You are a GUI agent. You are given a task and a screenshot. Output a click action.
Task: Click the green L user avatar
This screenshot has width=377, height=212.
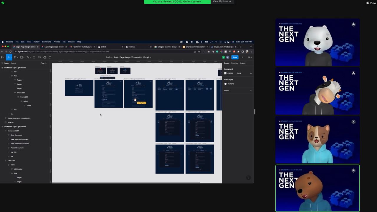pyautogui.click(x=224, y=57)
